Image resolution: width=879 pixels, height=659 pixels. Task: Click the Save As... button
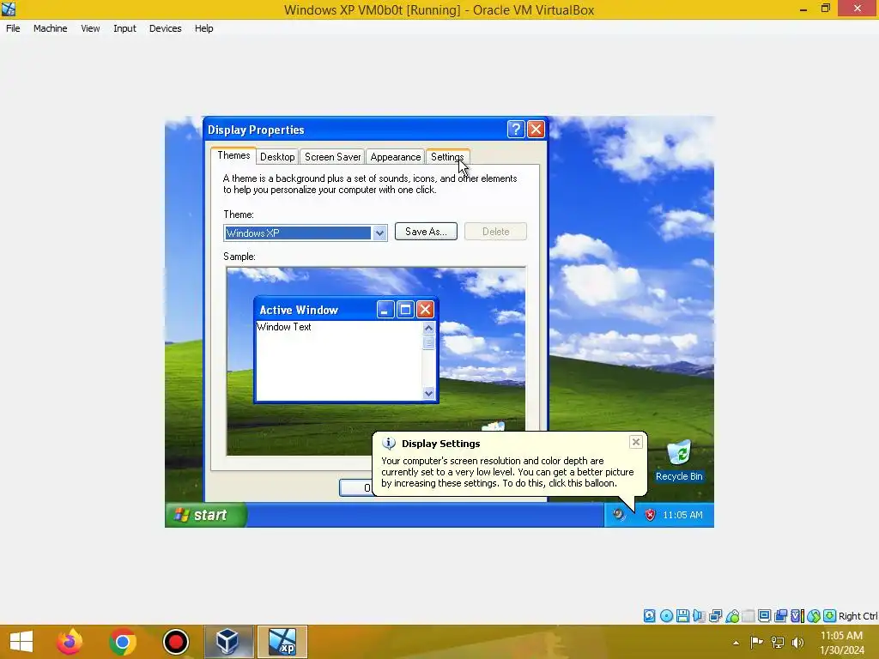tap(426, 232)
